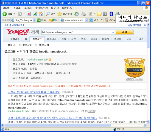This screenshot has height=132, width=151.
Task: Click the vertical scrollbar down arrow
Action: [x=148, y=122]
